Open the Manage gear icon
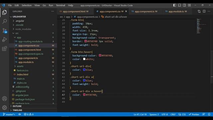The image size is (213, 120). point(4,108)
